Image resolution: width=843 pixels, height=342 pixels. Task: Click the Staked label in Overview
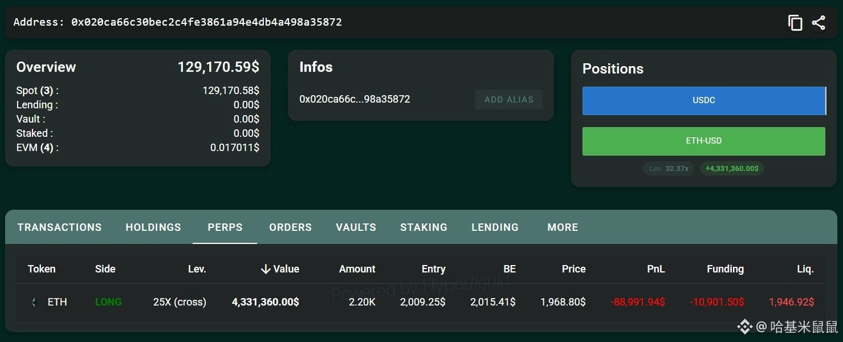35,133
